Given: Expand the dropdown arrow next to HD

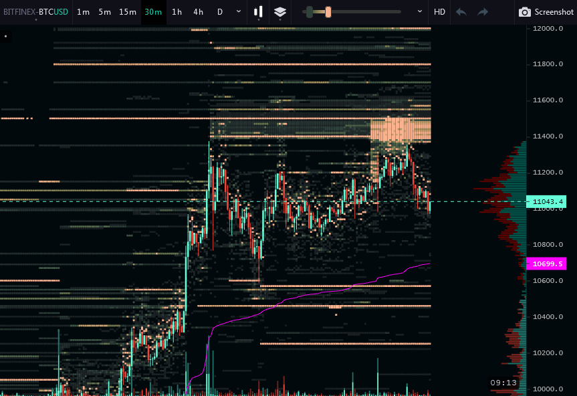Looking at the screenshot, I should [x=419, y=11].
